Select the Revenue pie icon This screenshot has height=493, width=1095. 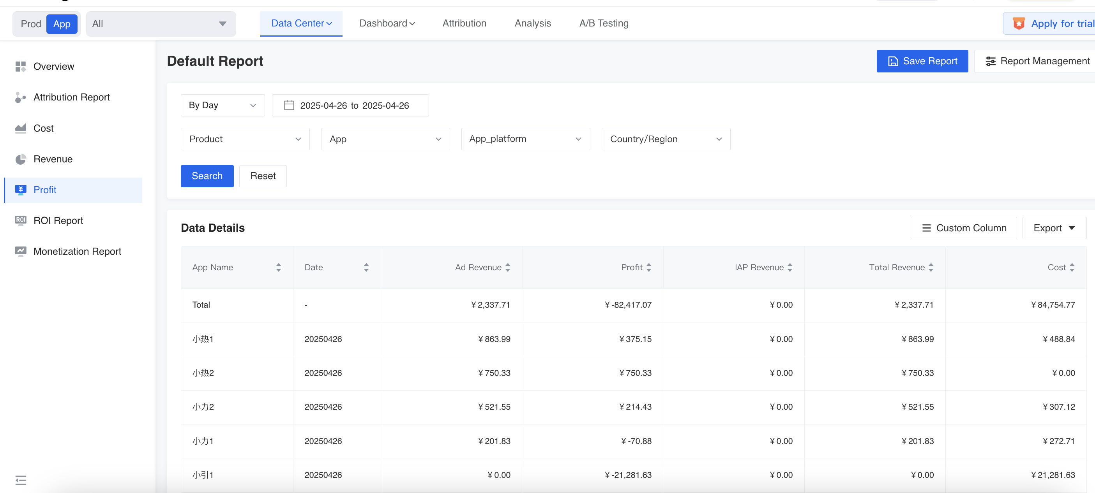(20, 159)
